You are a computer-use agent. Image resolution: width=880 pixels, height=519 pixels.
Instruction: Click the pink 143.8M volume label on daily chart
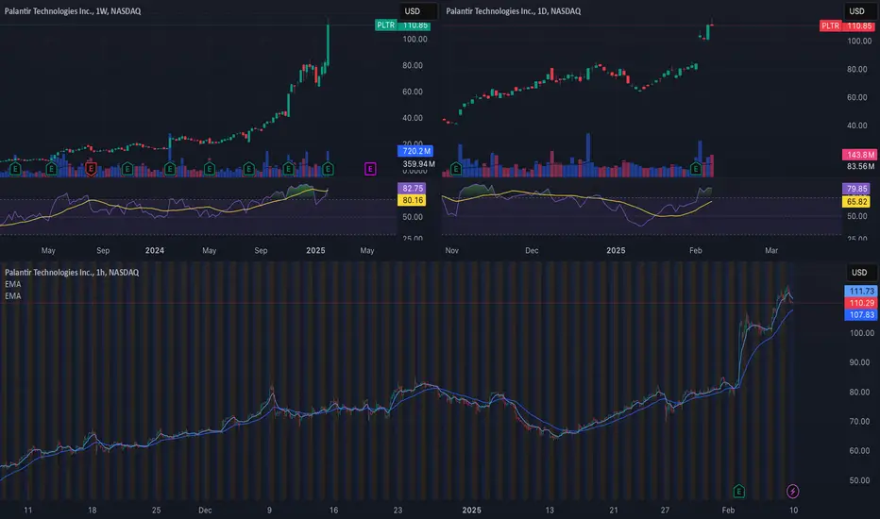(858, 155)
